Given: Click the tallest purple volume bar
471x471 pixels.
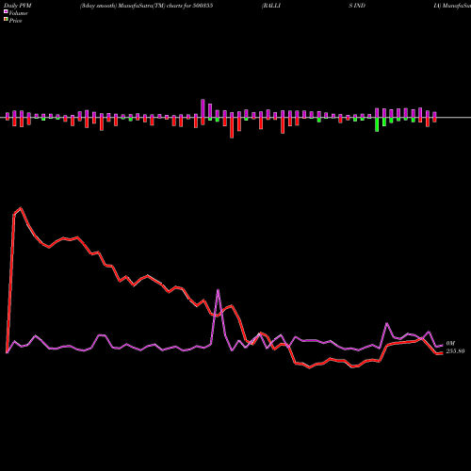Looking at the screenshot, I should [x=203, y=108].
